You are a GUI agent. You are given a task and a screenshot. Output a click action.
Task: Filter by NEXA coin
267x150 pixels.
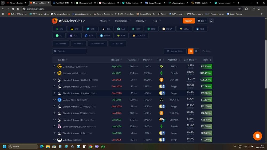[184, 29]
